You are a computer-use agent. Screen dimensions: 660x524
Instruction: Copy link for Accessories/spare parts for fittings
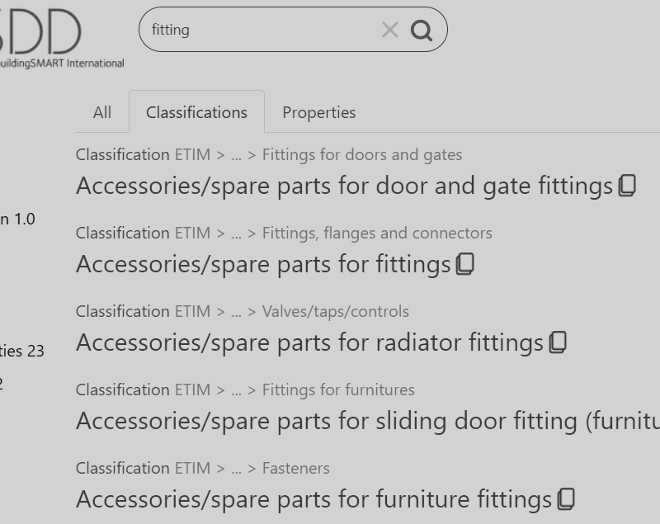(x=465, y=264)
